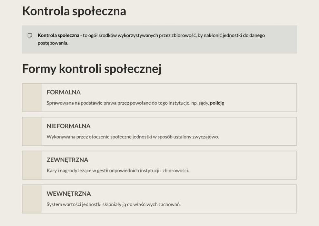The height and width of the screenshot is (226, 319).
Task: Click the "Formy kontroli społecznej" heading
Action: pos(92,69)
